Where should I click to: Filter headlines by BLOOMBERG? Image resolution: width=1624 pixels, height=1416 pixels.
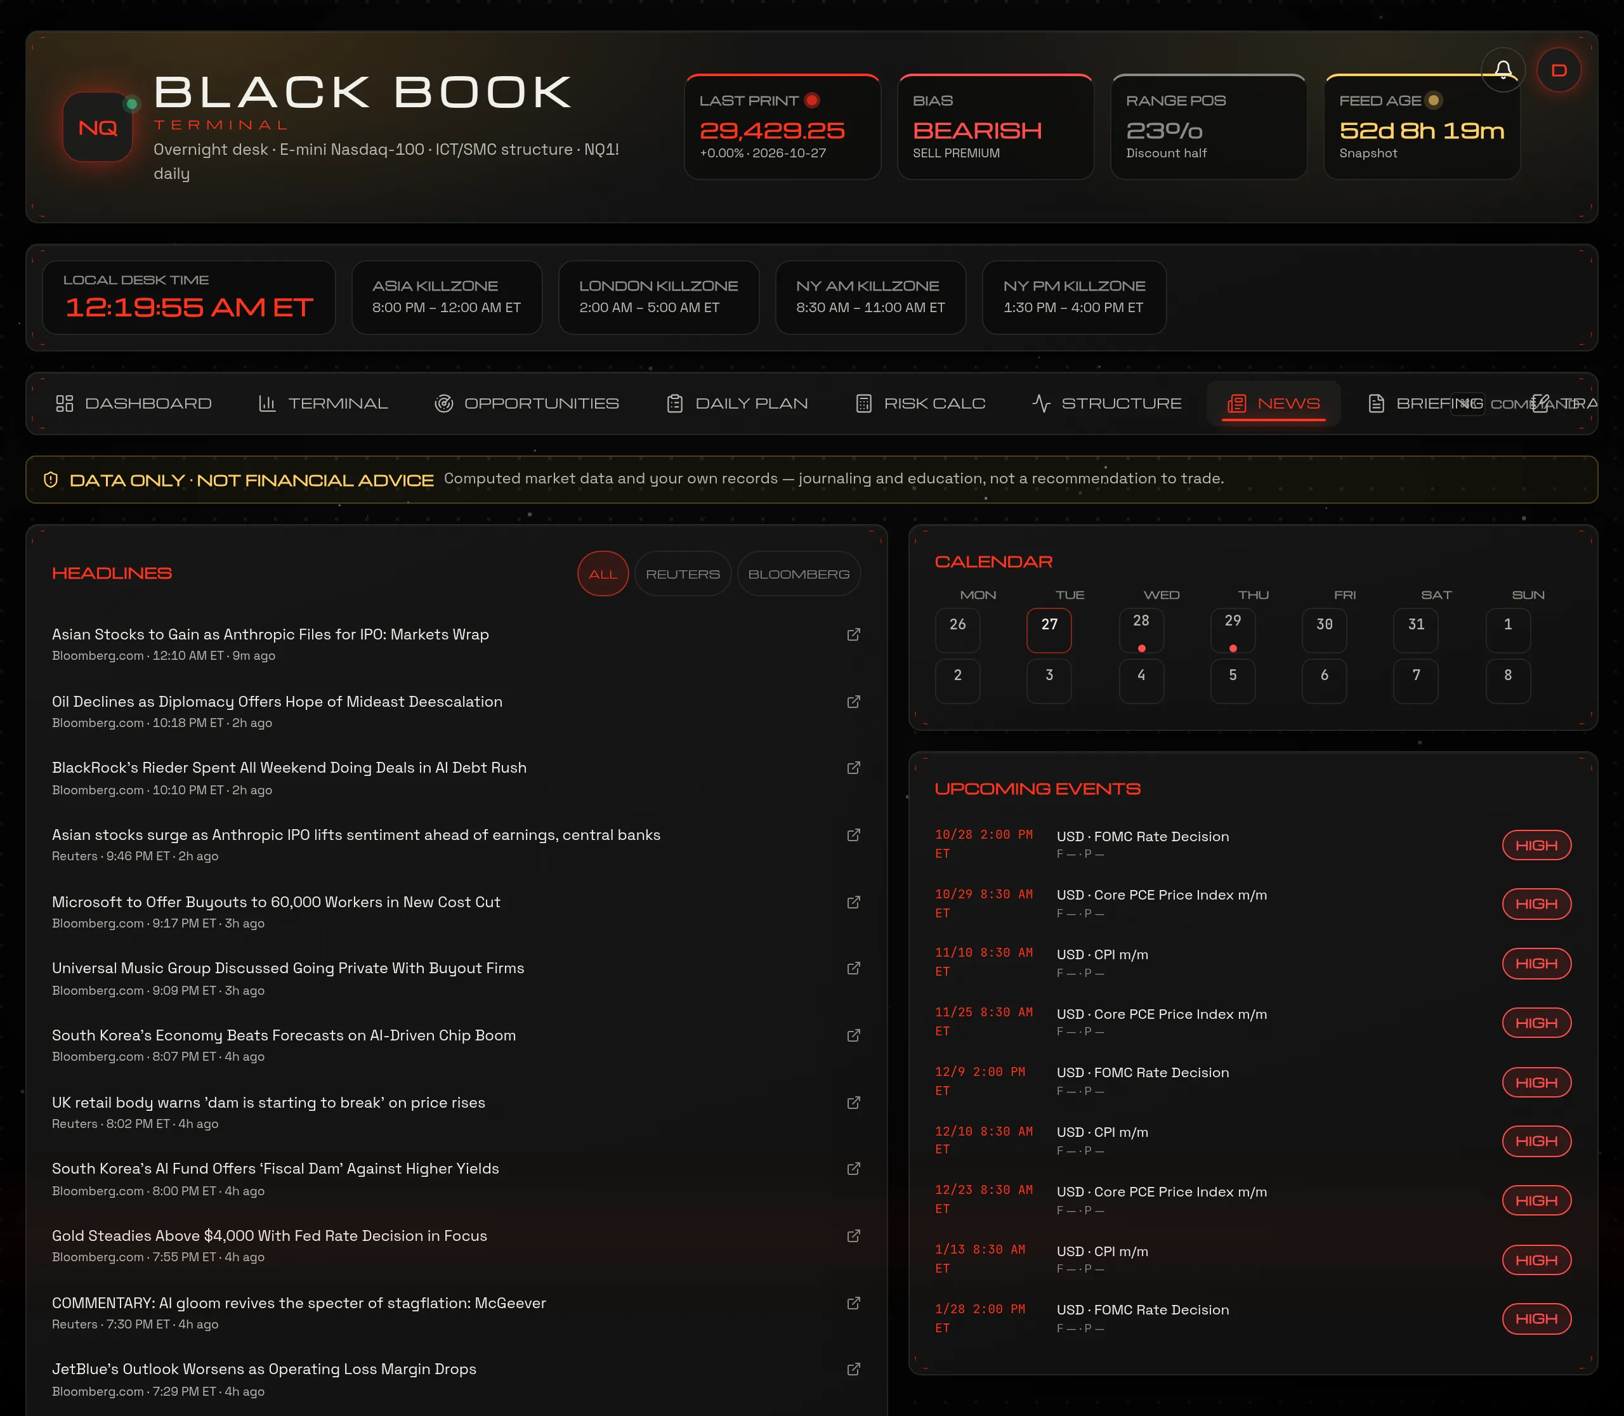[799, 574]
